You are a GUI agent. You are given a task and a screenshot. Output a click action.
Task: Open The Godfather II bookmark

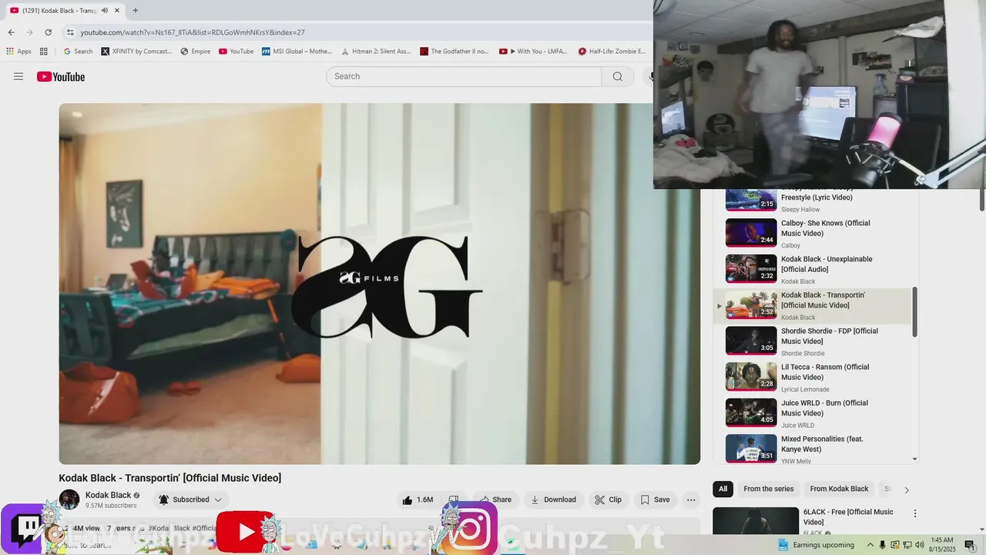(x=454, y=52)
